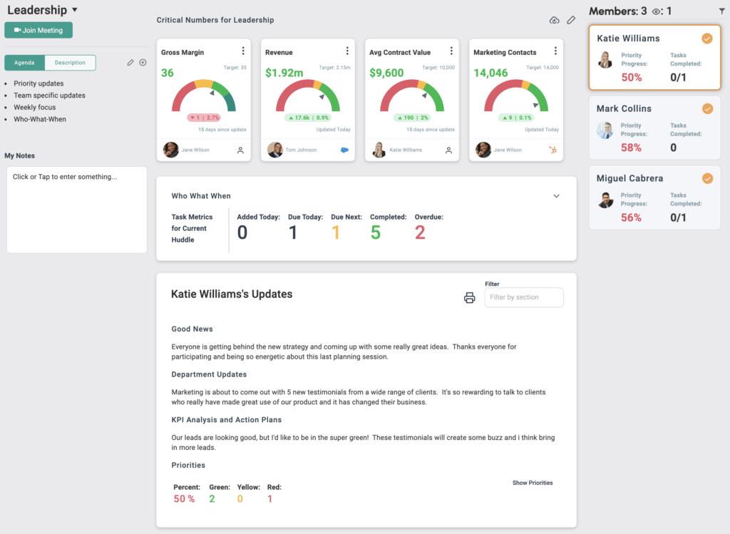
Task: Click the members filter funnel icon
Action: coord(721,11)
